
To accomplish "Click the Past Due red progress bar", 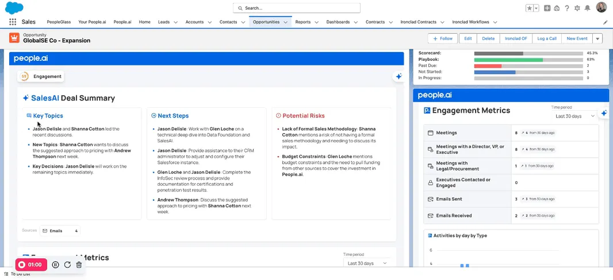I will (x=488, y=66).
